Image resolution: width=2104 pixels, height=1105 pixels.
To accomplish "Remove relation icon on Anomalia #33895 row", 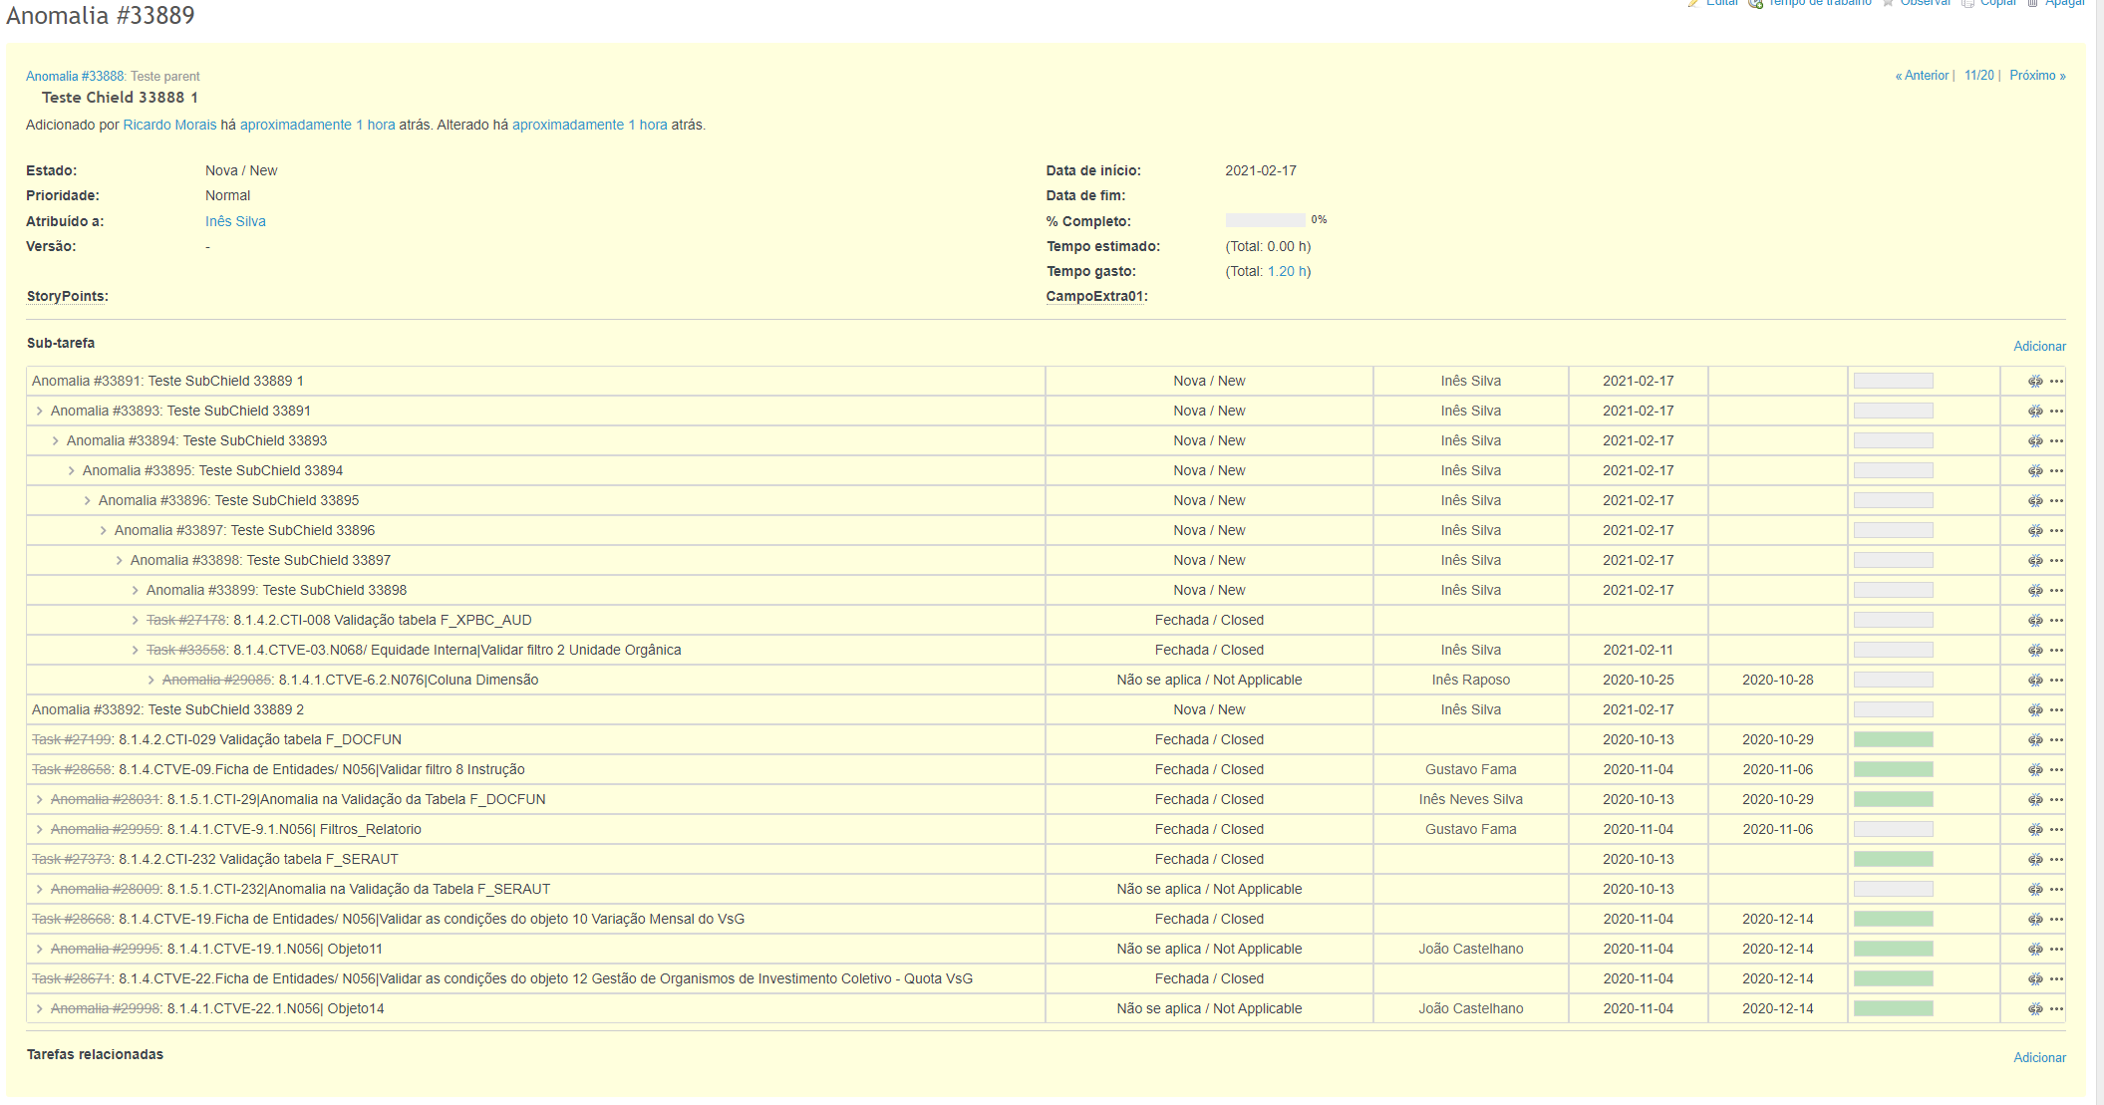I will (x=2035, y=470).
